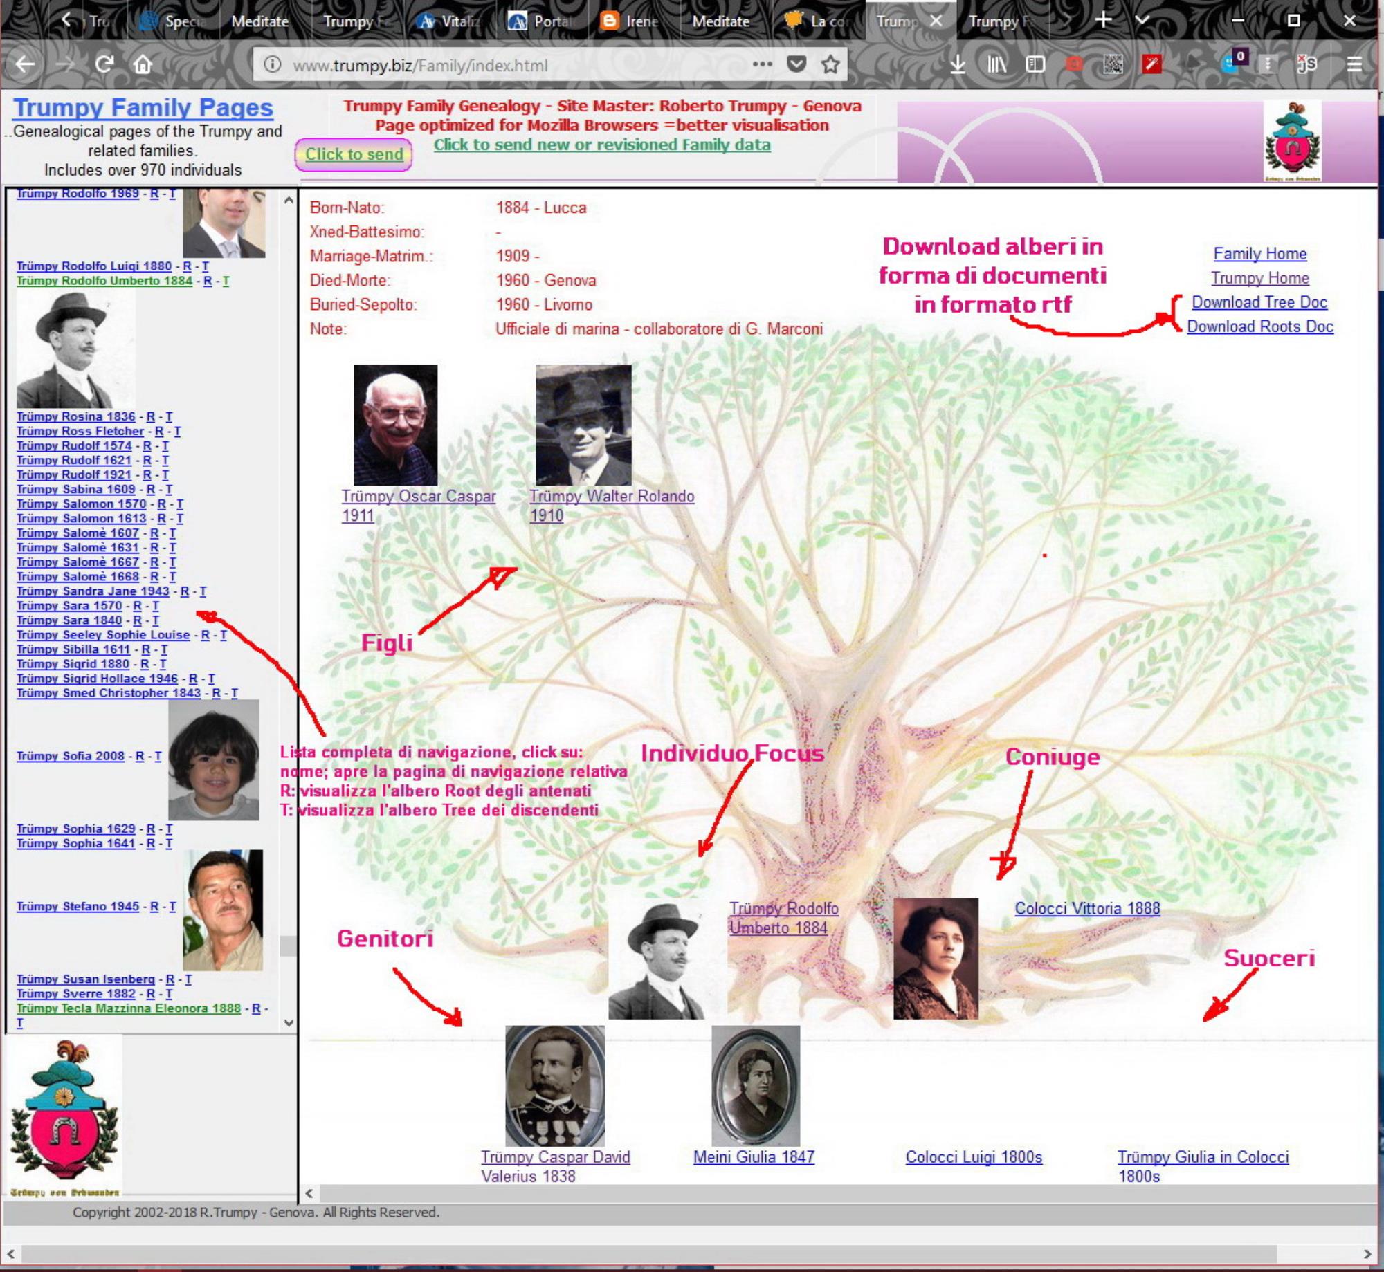1384x1272 pixels.
Task: Click sidebar list scroll-down arrow
Action: coord(289,1023)
